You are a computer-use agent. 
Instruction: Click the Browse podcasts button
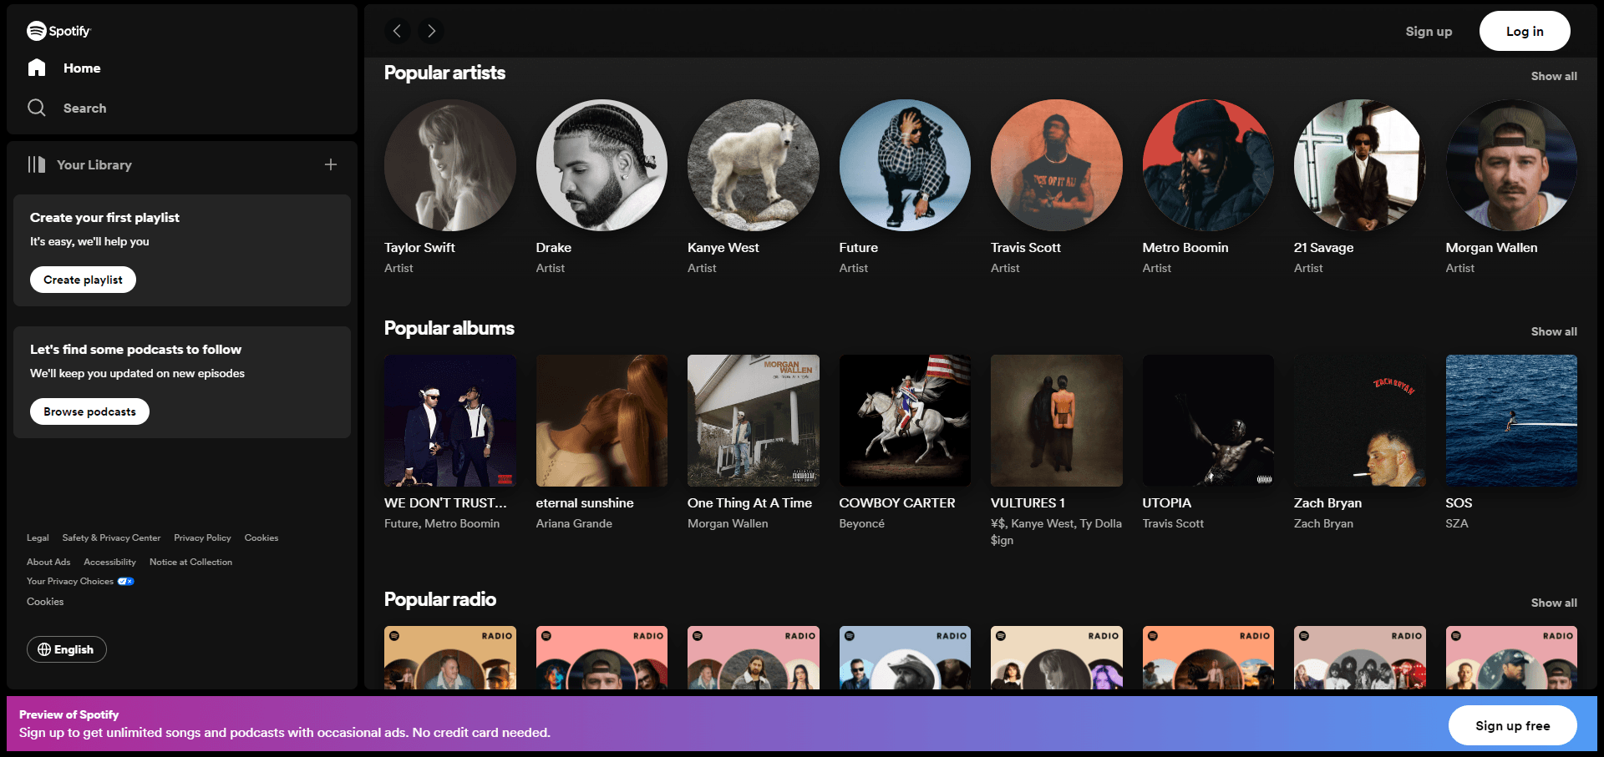tap(89, 411)
